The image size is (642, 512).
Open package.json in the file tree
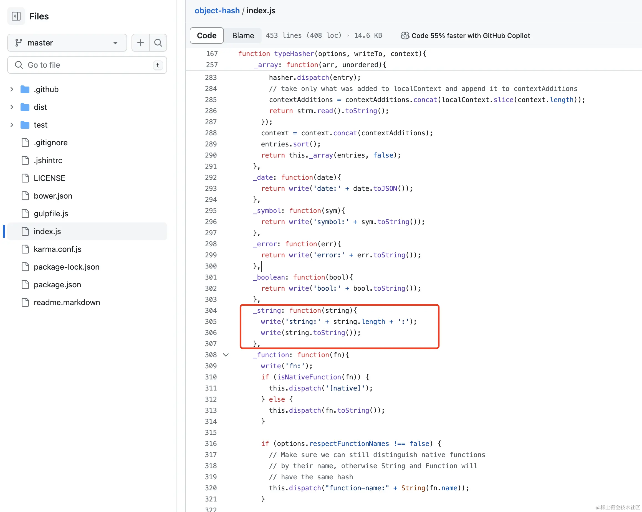[57, 285]
